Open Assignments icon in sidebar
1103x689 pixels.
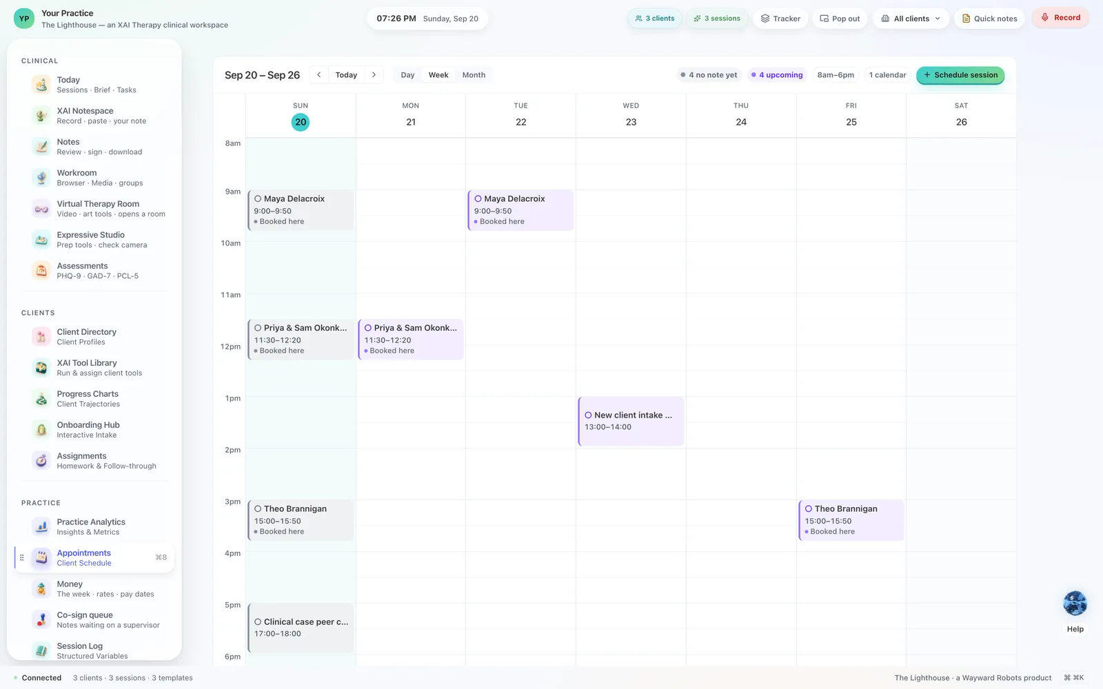pyautogui.click(x=41, y=461)
